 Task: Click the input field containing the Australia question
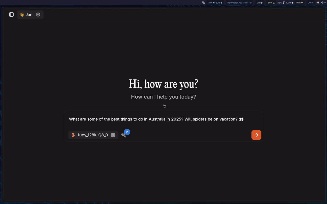tap(156, 119)
